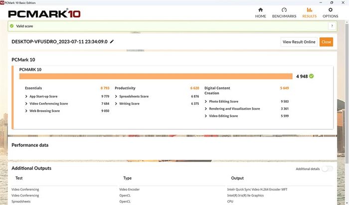
Task: Click the green valid score check icon
Action: pos(12,26)
